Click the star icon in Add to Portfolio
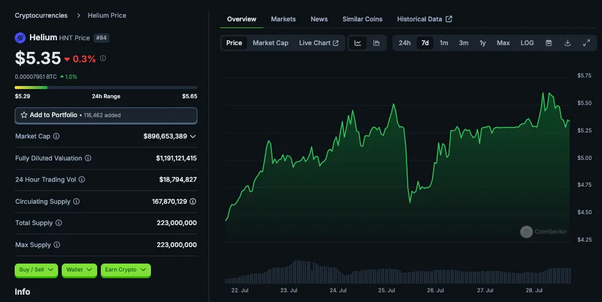Viewport: 602px width, 302px height. pyautogui.click(x=24, y=115)
